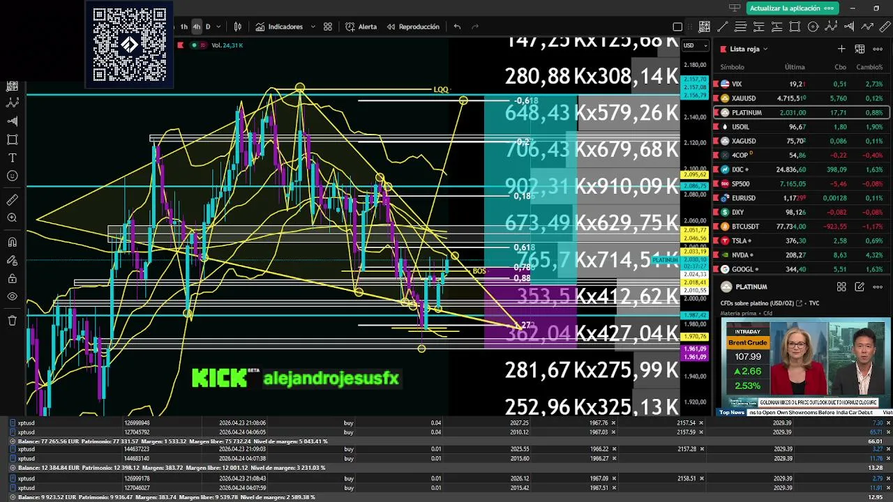Toggle hide all drawings eye icon
This screenshot has width=893, height=502.
point(12,297)
